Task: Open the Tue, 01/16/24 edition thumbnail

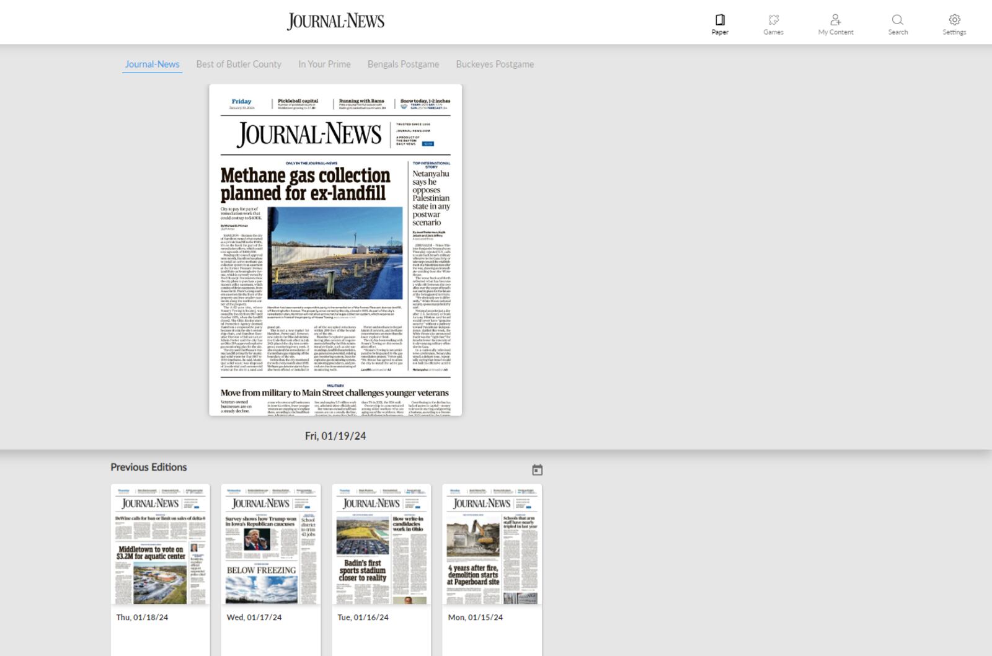Action: click(381, 544)
